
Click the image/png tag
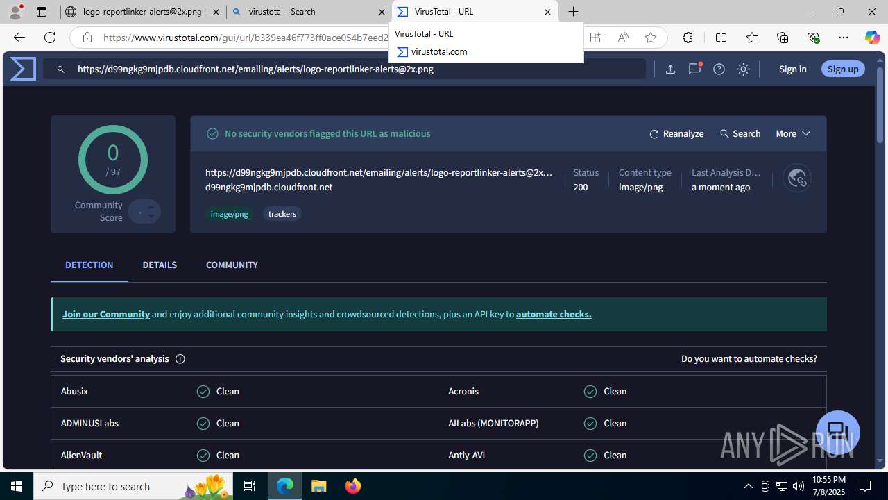pyautogui.click(x=229, y=214)
